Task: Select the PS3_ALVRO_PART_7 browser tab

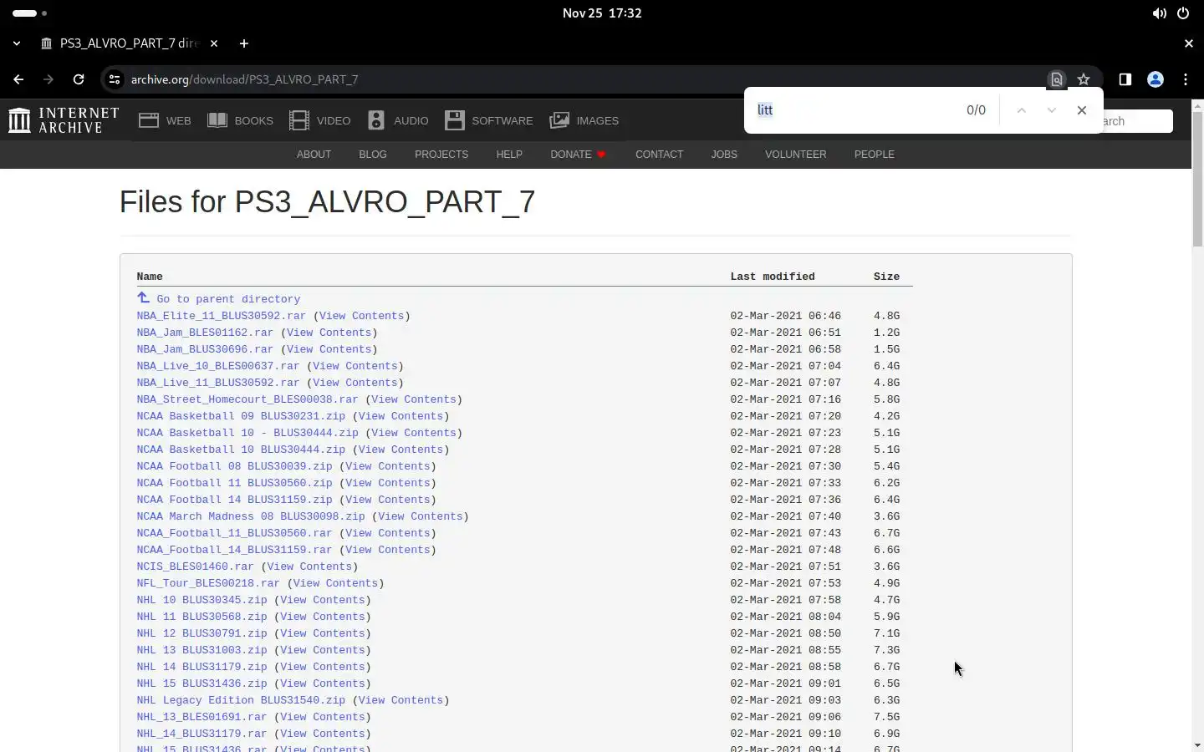Action: click(x=130, y=43)
